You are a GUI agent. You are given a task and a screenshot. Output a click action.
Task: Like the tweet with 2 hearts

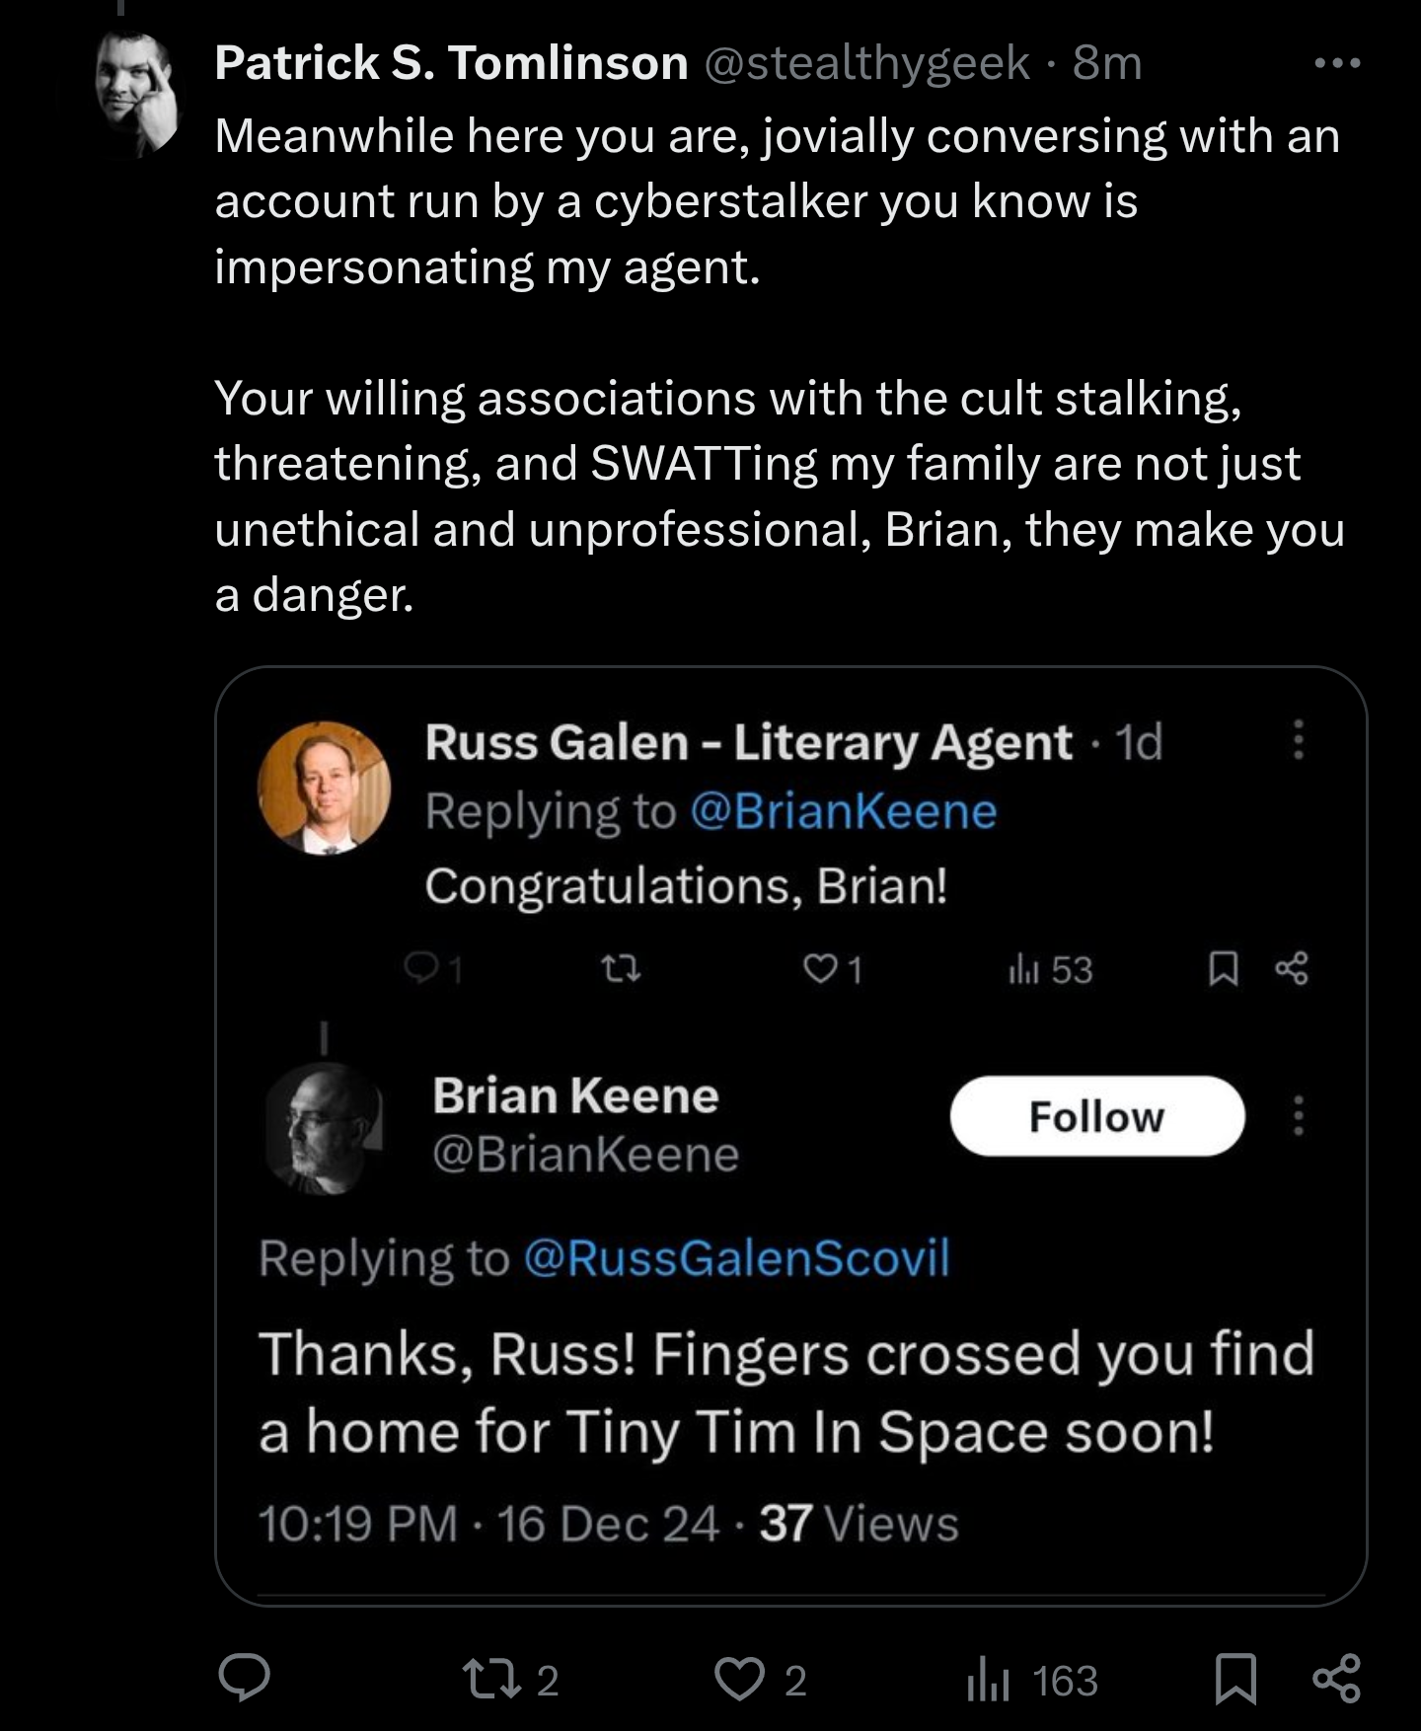pos(760,1680)
